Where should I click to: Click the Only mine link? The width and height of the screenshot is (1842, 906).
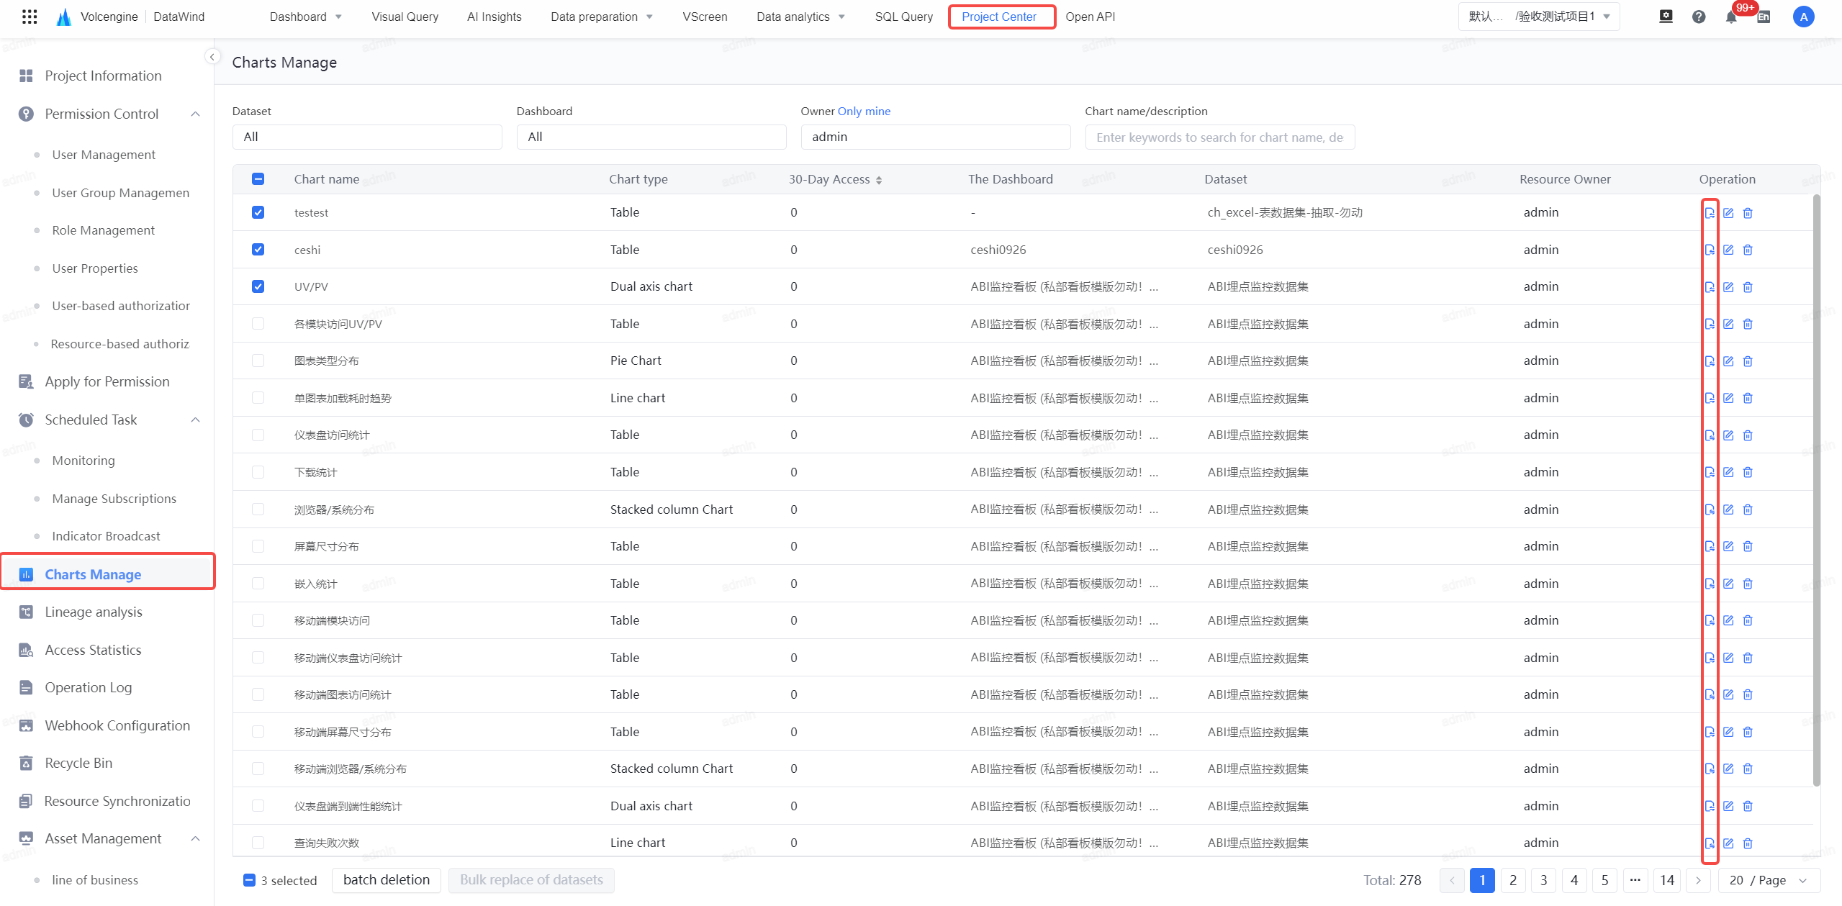[864, 111]
